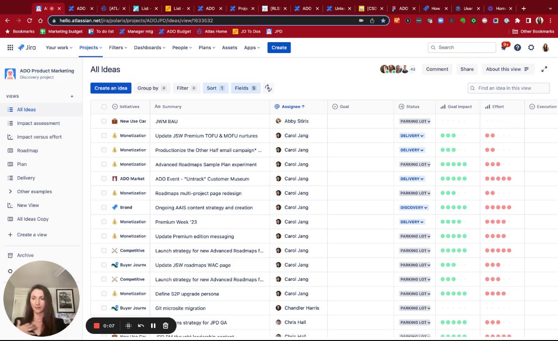The width and height of the screenshot is (558, 341).
Task: Open the notifications bell with 9+ badge
Action: [504, 47]
